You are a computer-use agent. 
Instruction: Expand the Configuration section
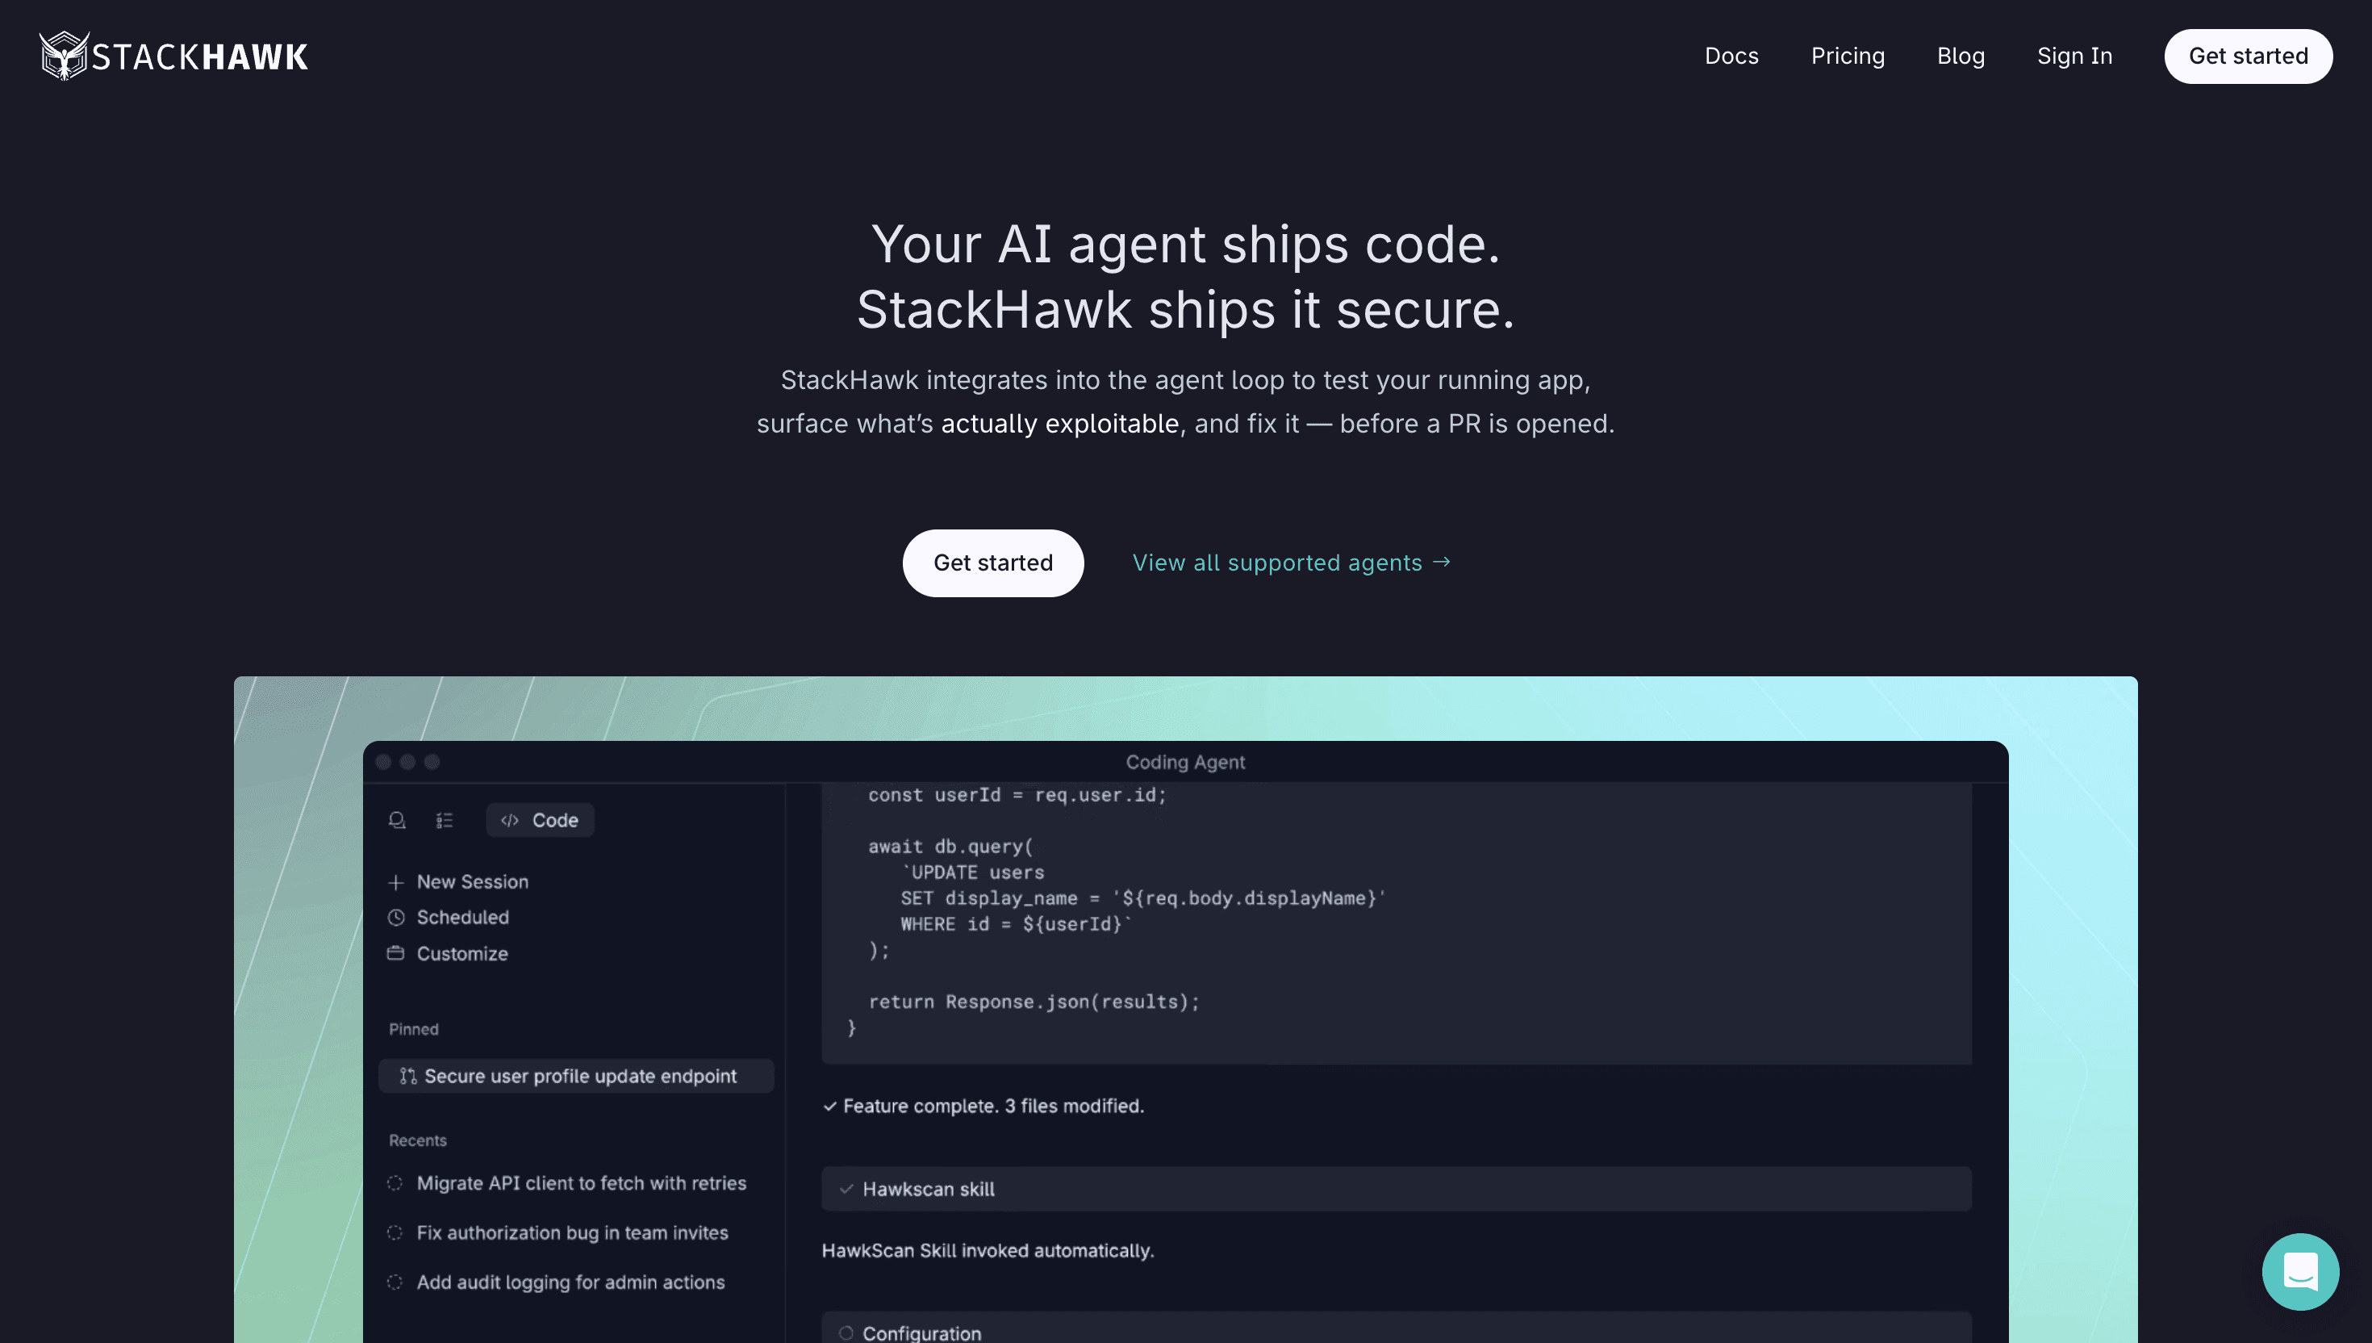click(1396, 1328)
